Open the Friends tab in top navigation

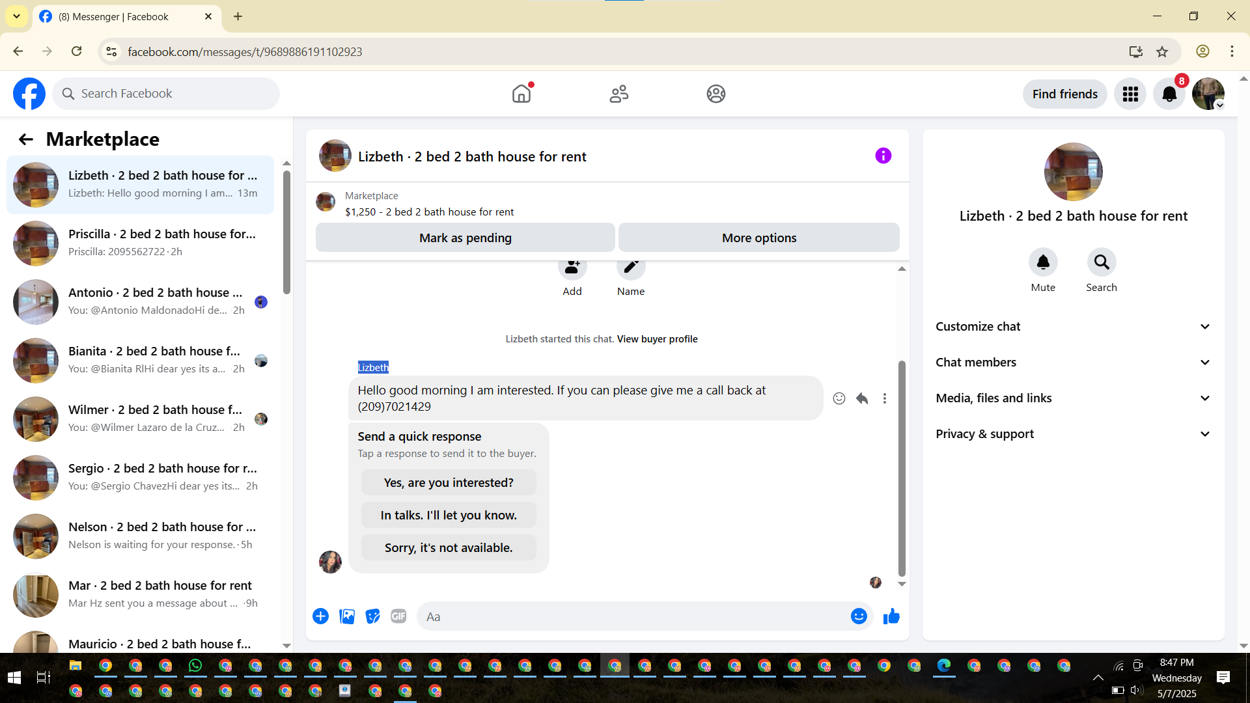tap(618, 94)
